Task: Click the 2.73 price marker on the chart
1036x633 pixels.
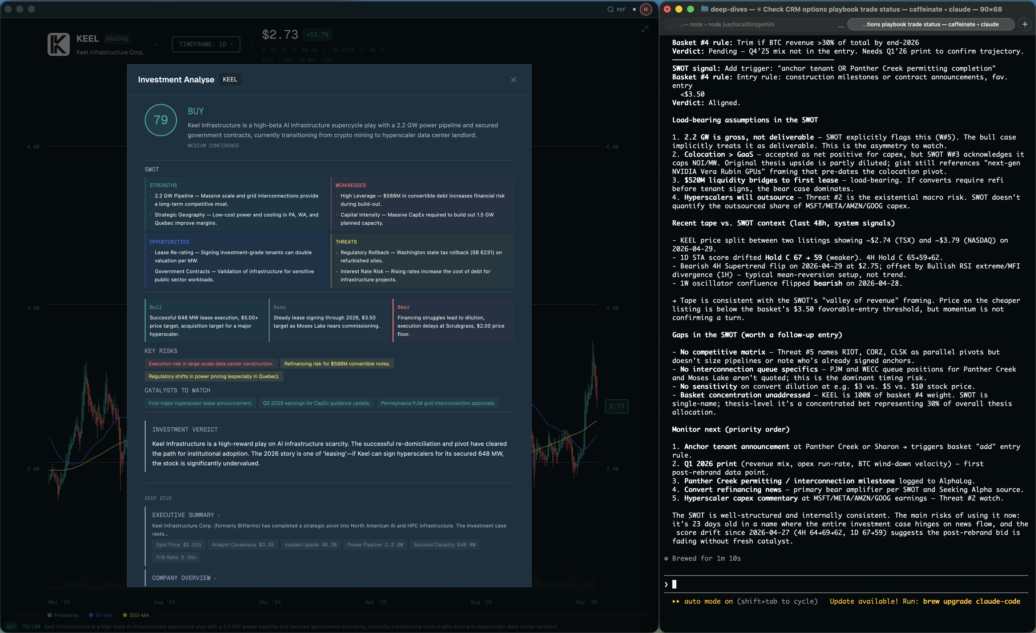Action: pyautogui.click(x=616, y=406)
